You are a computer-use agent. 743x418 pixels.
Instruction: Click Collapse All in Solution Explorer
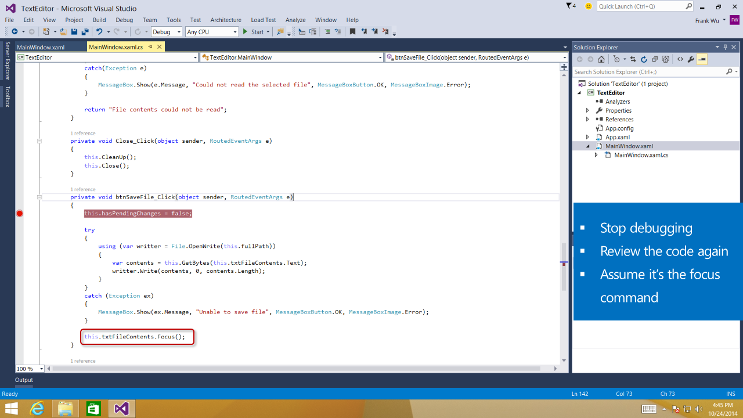point(655,59)
